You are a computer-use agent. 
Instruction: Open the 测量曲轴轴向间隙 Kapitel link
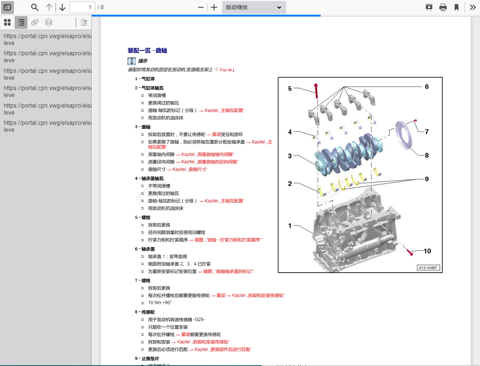coord(207,154)
